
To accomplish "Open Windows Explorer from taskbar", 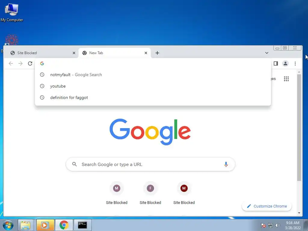I will 26,225.
